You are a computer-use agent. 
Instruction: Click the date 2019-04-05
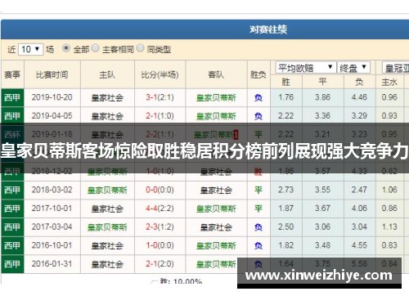pos(52,116)
